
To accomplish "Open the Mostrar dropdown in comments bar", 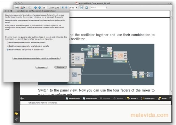I will (132, 98).
